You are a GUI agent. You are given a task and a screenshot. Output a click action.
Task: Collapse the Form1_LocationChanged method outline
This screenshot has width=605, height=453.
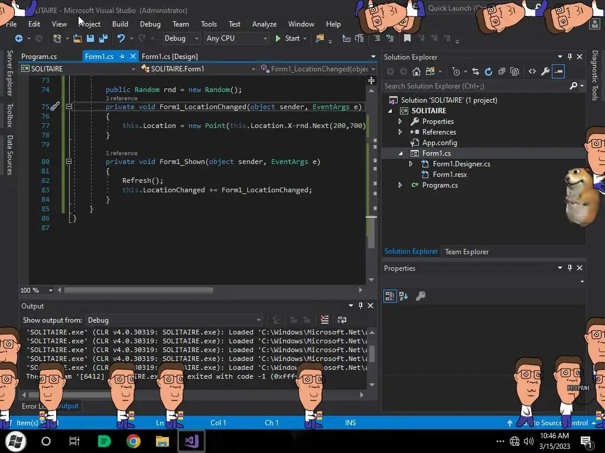coord(69,107)
